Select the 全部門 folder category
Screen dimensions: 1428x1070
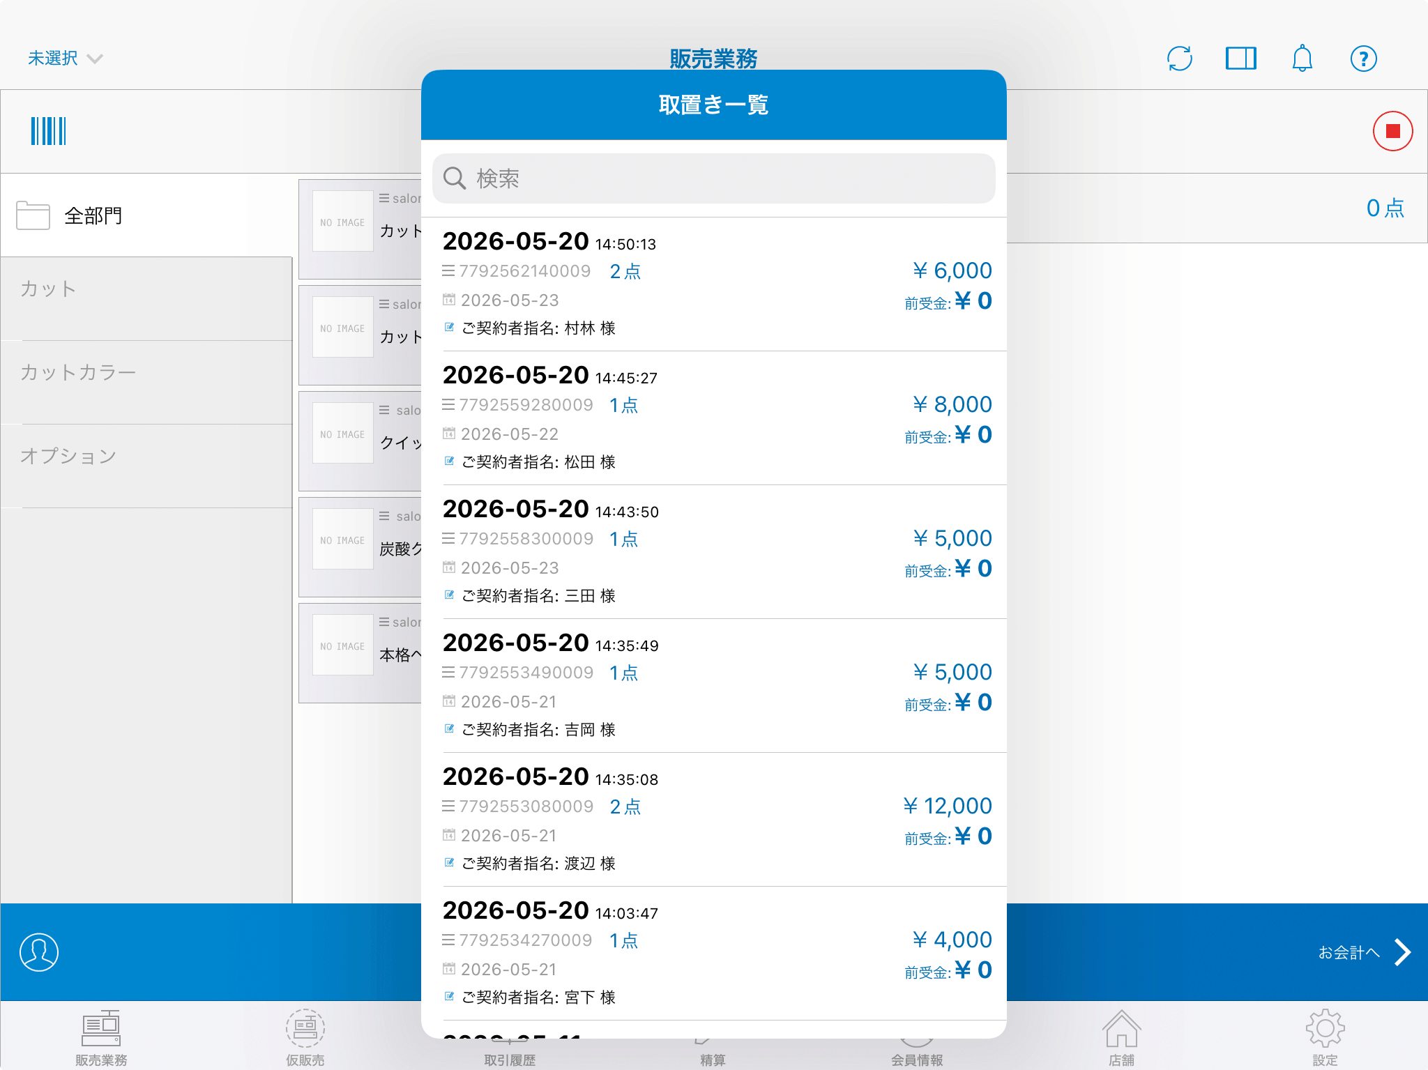click(146, 215)
